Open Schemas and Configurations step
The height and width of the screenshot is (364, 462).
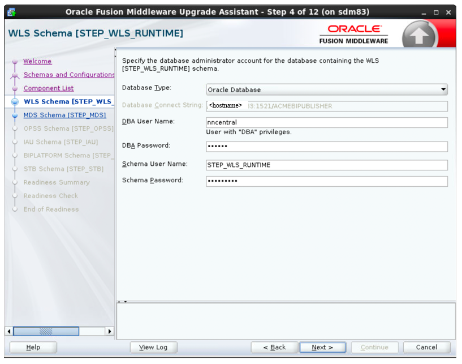click(x=69, y=75)
